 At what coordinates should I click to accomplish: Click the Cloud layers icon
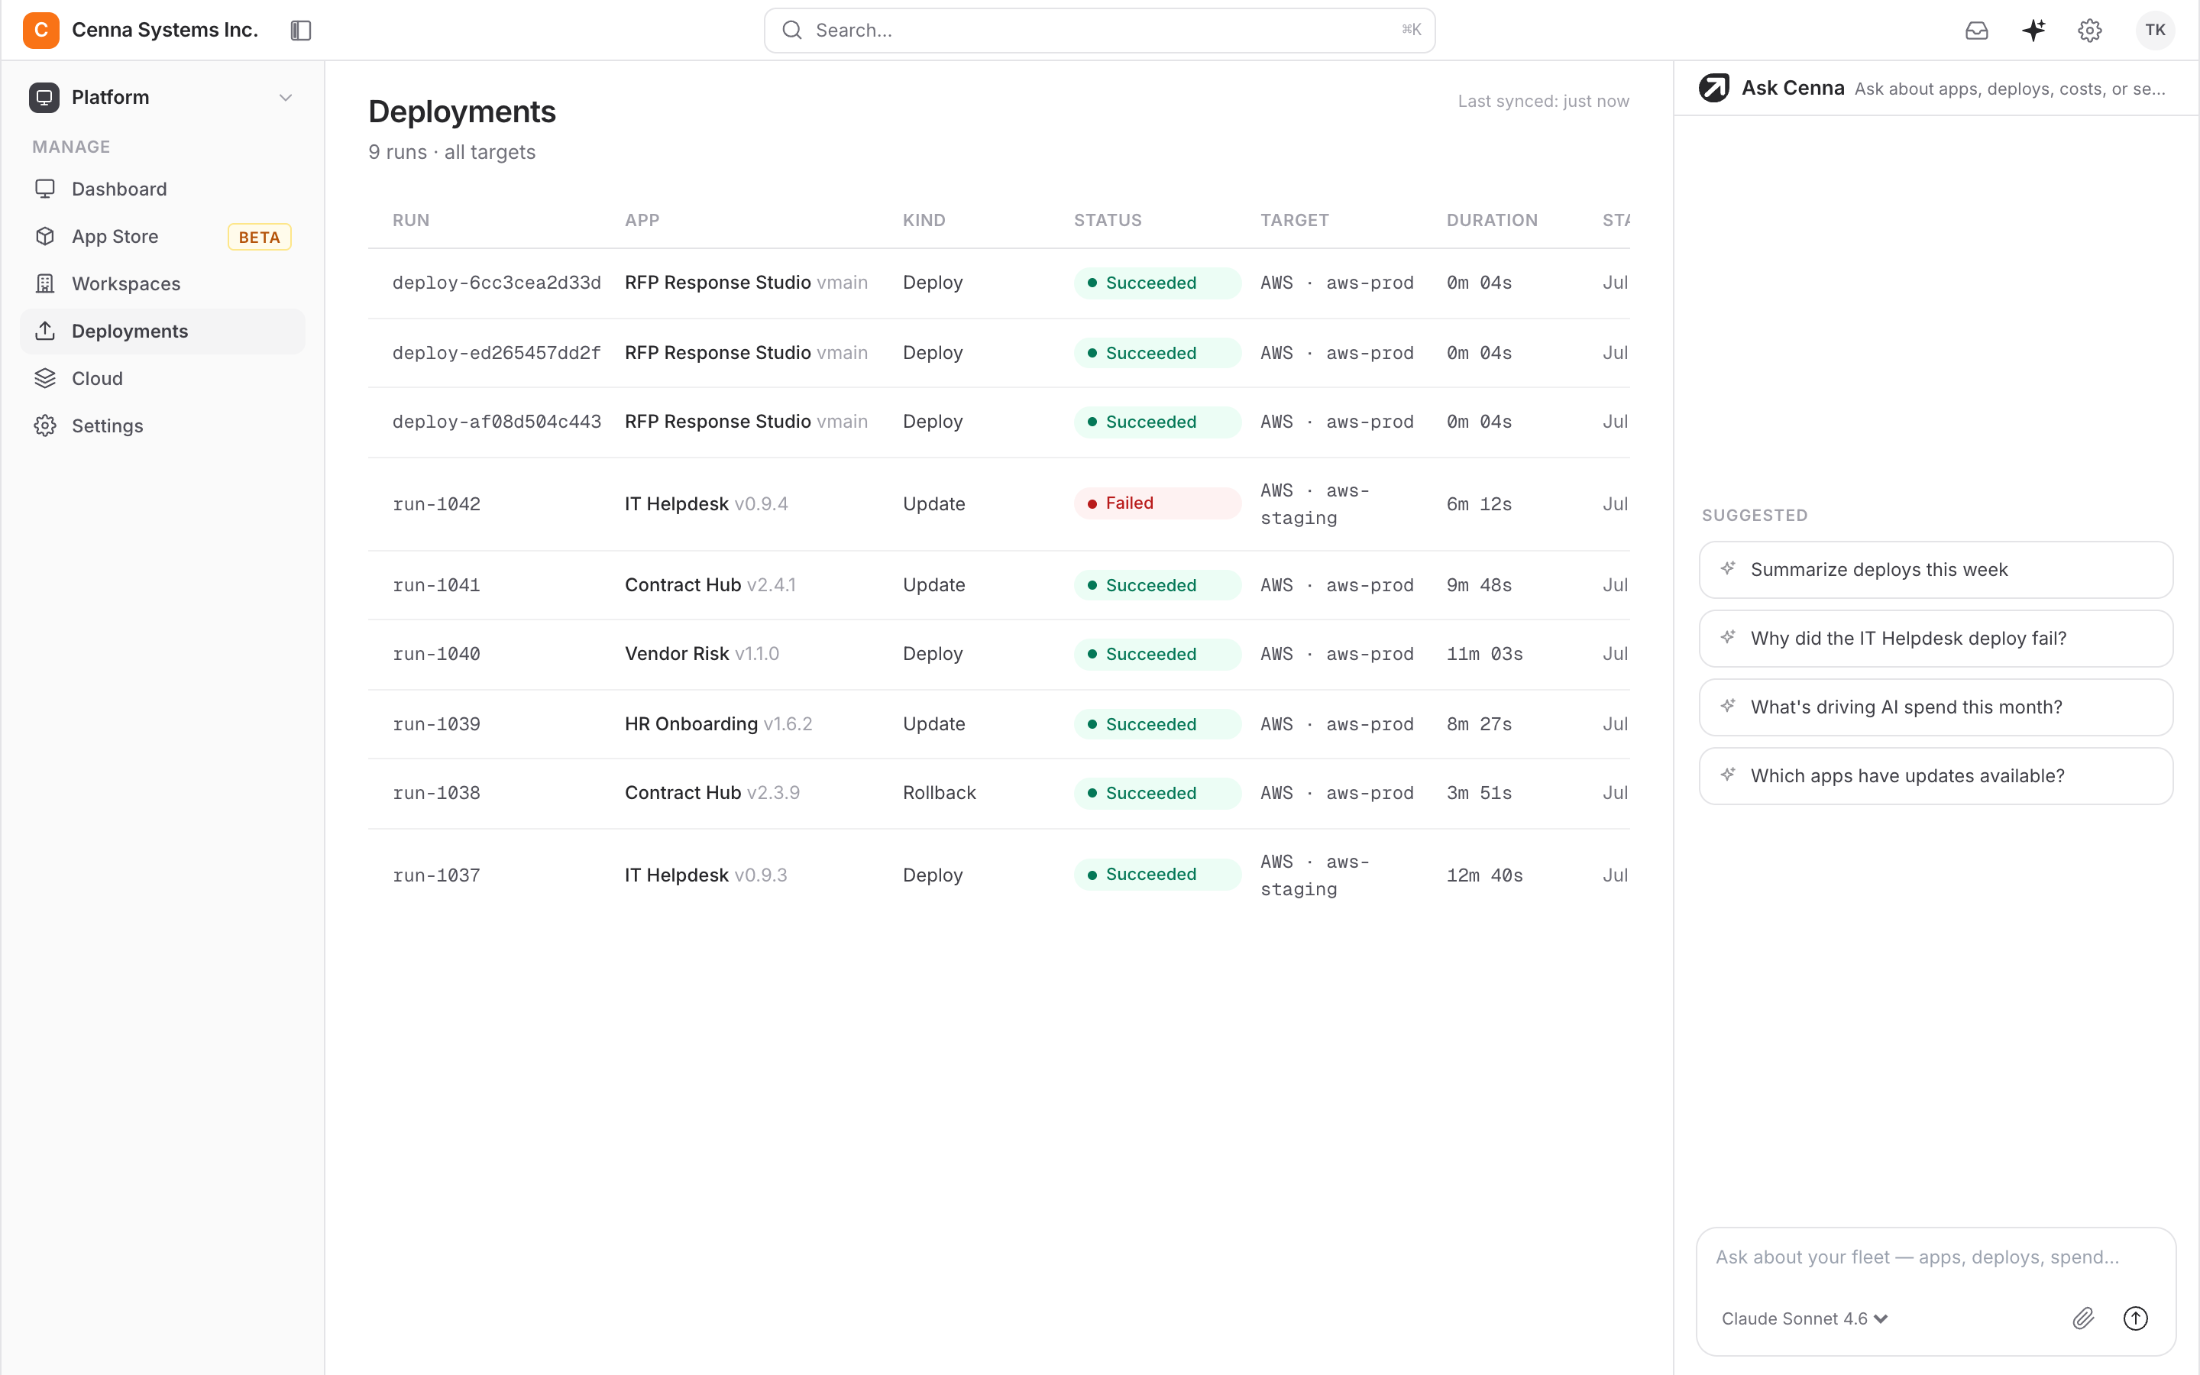coord(44,378)
